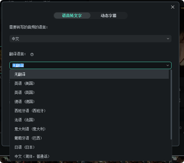
Task: Select 中文（简体，普通话） option
Action: point(89,156)
